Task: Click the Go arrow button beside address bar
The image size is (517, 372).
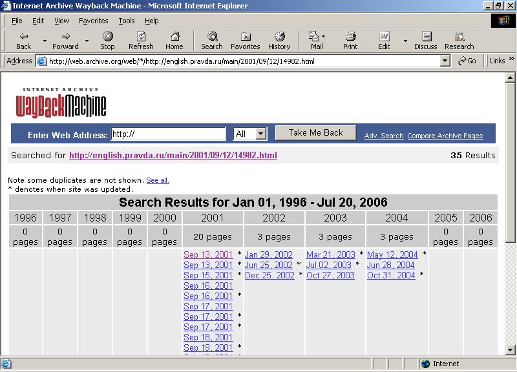Action: 467,61
